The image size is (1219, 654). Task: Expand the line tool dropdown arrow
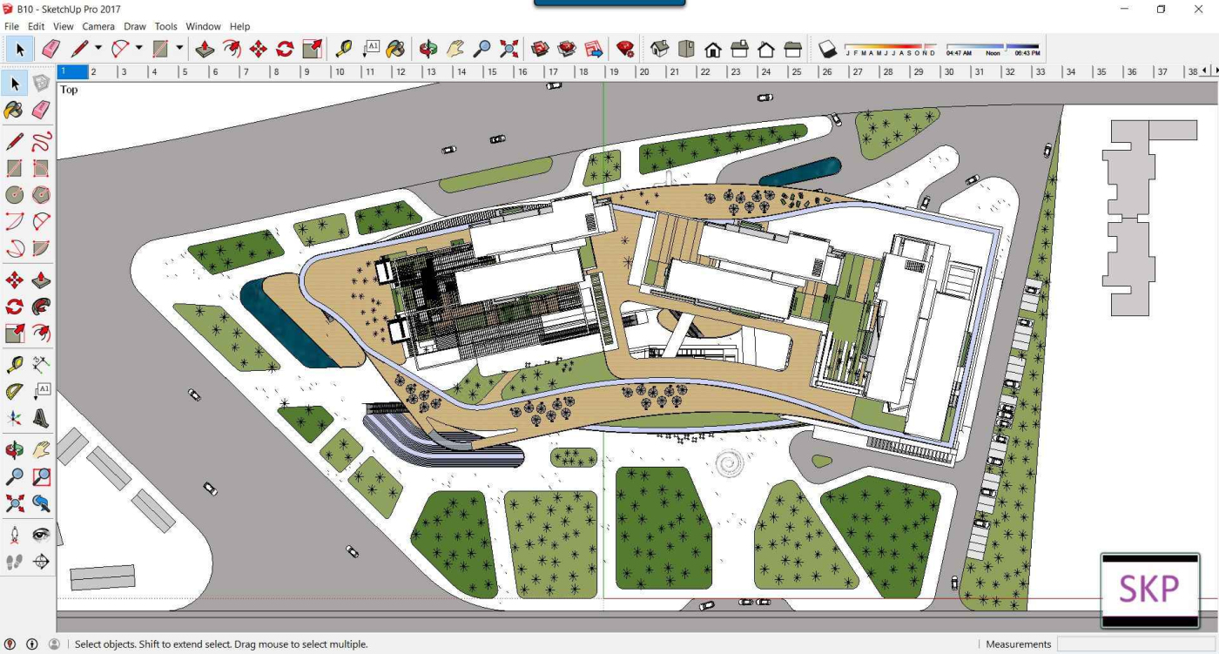98,49
